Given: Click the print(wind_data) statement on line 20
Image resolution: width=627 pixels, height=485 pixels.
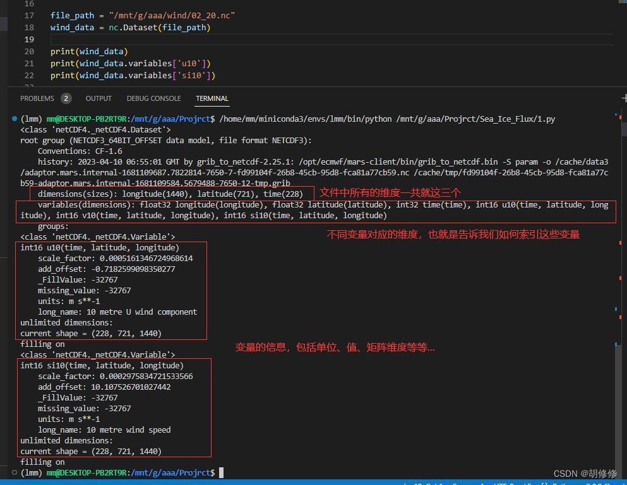Looking at the screenshot, I should click(89, 52).
